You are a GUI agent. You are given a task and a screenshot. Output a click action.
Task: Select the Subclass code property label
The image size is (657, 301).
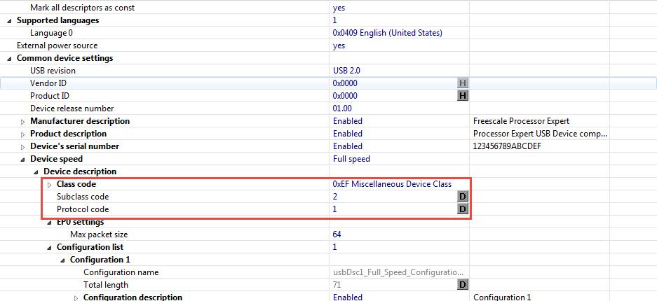coord(83,197)
